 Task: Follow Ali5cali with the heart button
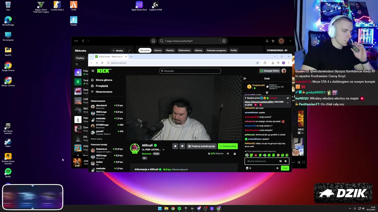click(182, 146)
